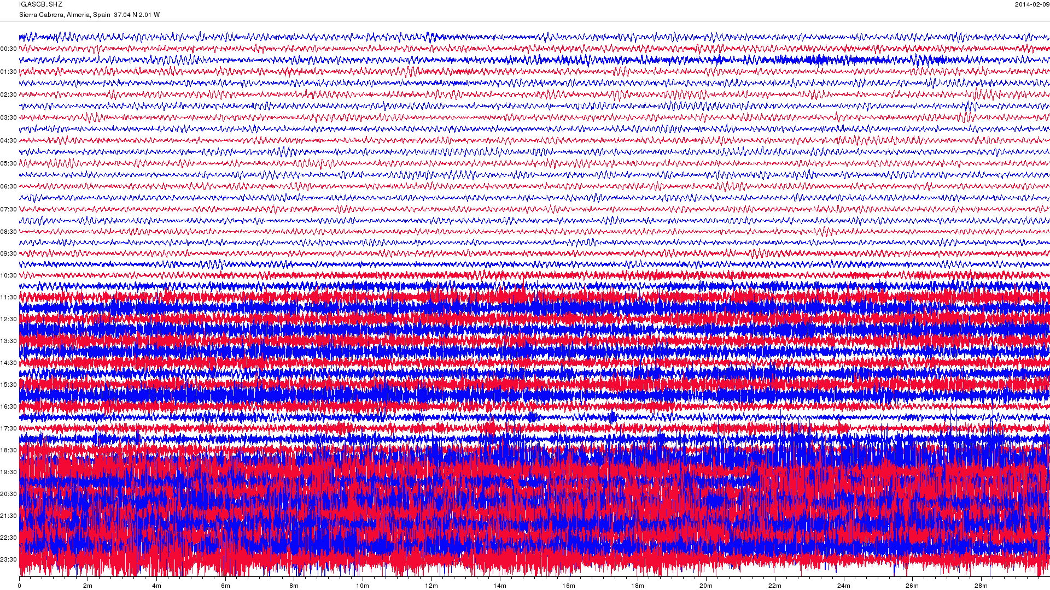Select the 12:30 time row label
The width and height of the screenshot is (1050, 590).
coord(9,319)
